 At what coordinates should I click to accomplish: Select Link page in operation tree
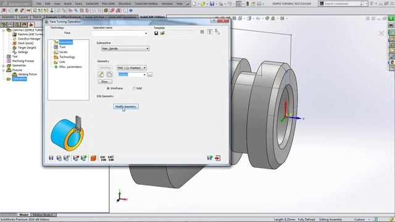point(62,62)
